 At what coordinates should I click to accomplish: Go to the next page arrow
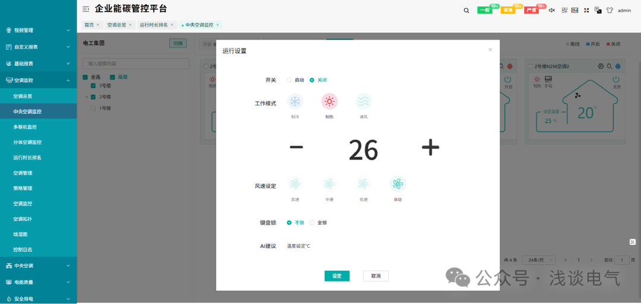591,260
